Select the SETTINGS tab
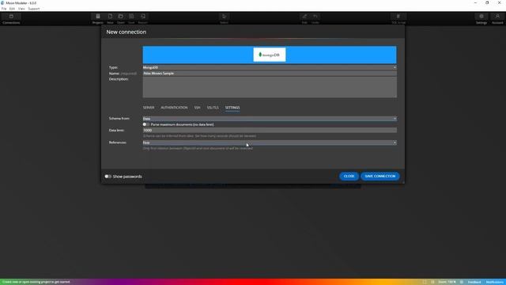Viewport: 506px width, 285px height. tap(232, 108)
